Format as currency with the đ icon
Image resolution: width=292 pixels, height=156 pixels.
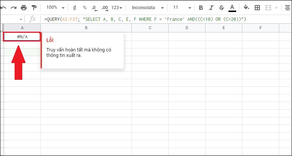point(74,7)
